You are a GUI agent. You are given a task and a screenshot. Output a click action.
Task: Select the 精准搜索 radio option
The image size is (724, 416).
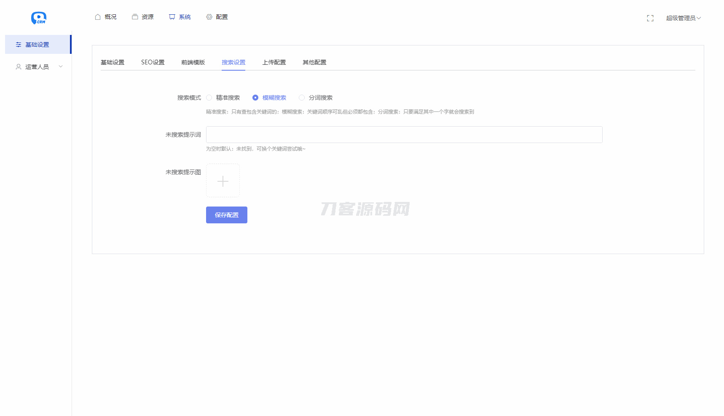click(x=209, y=98)
